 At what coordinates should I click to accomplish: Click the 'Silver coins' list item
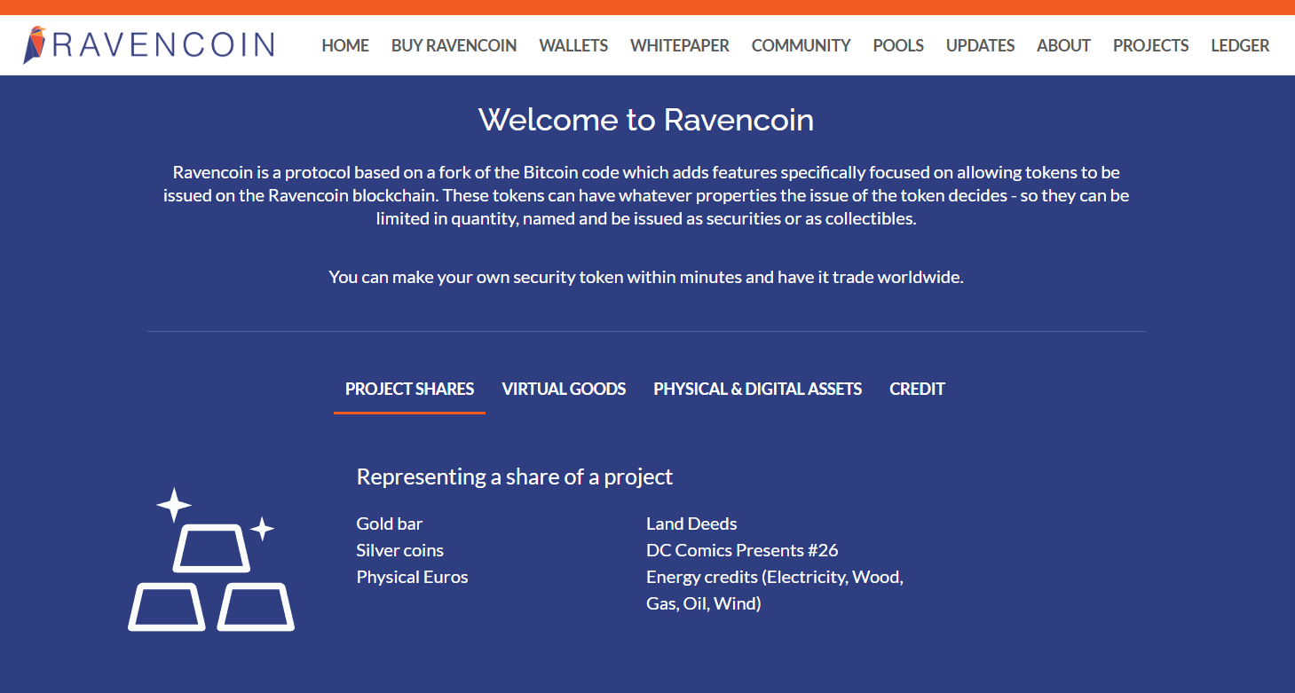point(400,550)
